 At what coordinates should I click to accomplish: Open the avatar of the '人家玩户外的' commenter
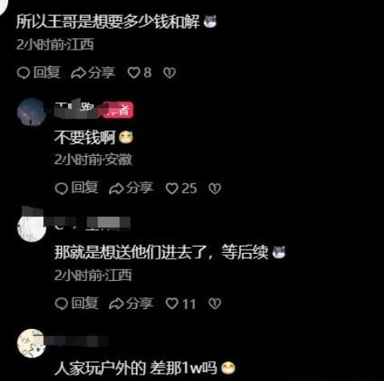pyautogui.click(x=31, y=343)
